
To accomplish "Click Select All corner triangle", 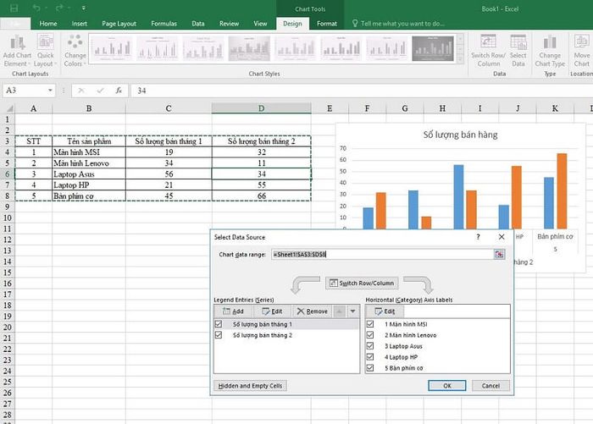I will coord(8,108).
